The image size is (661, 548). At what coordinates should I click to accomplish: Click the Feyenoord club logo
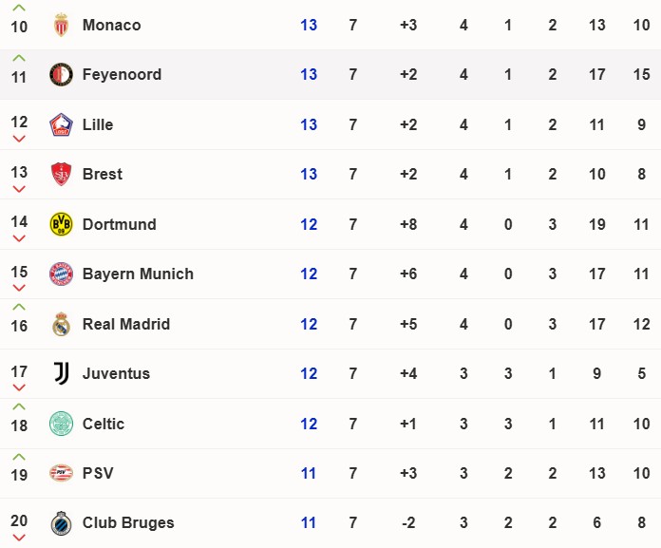[61, 75]
